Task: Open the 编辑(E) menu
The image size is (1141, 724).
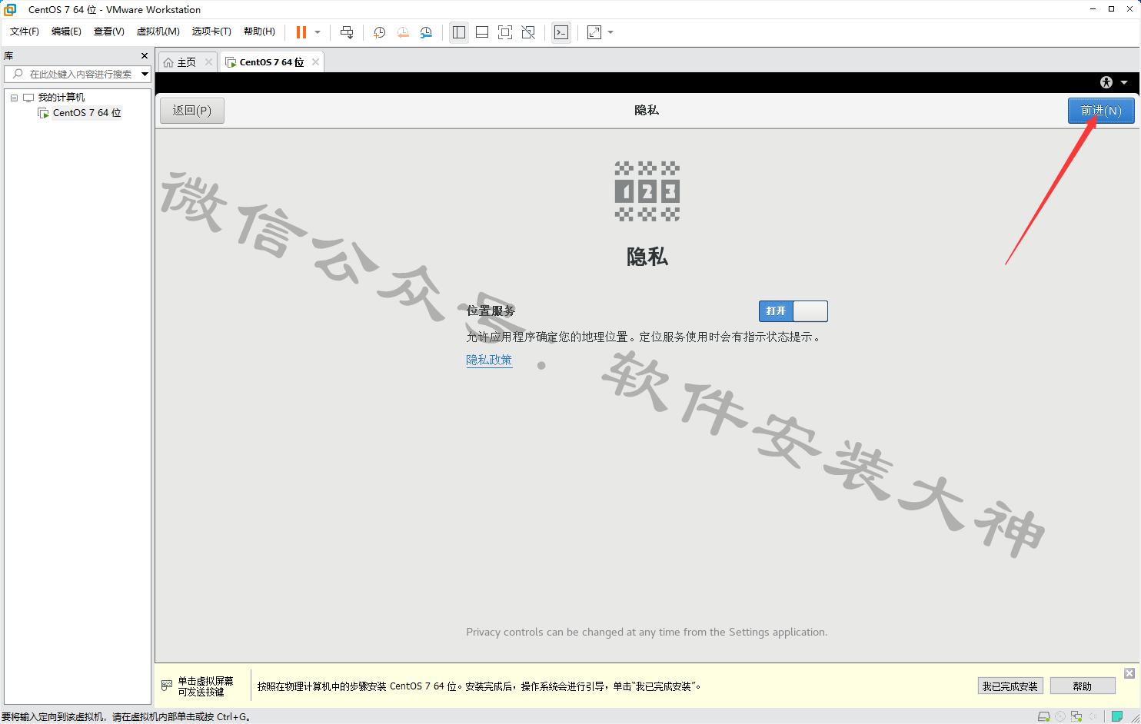Action: click(66, 32)
